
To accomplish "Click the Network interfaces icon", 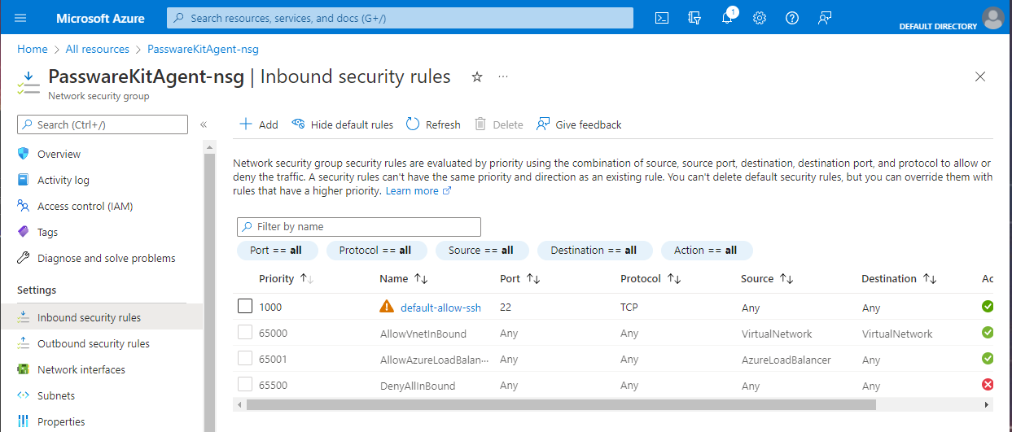I will [23, 369].
